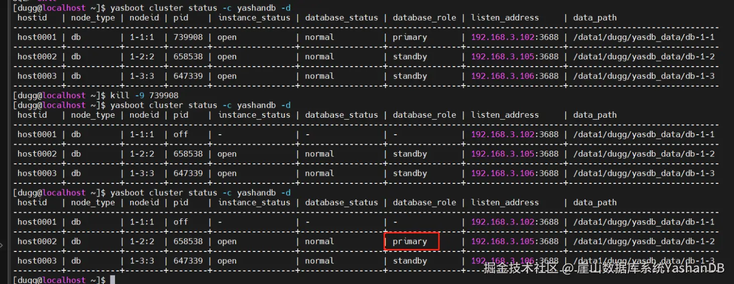
Task: Select pid 658538 in the primary host0002 row
Action: point(188,241)
